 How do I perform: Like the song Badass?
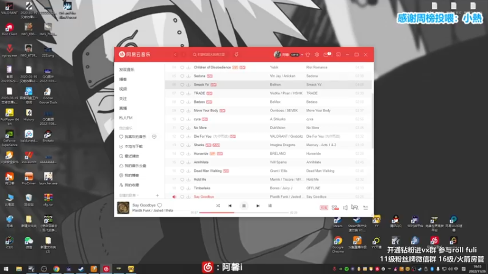pyautogui.click(x=182, y=102)
